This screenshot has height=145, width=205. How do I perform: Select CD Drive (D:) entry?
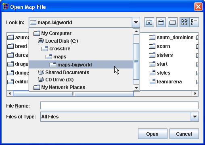pos(81,80)
